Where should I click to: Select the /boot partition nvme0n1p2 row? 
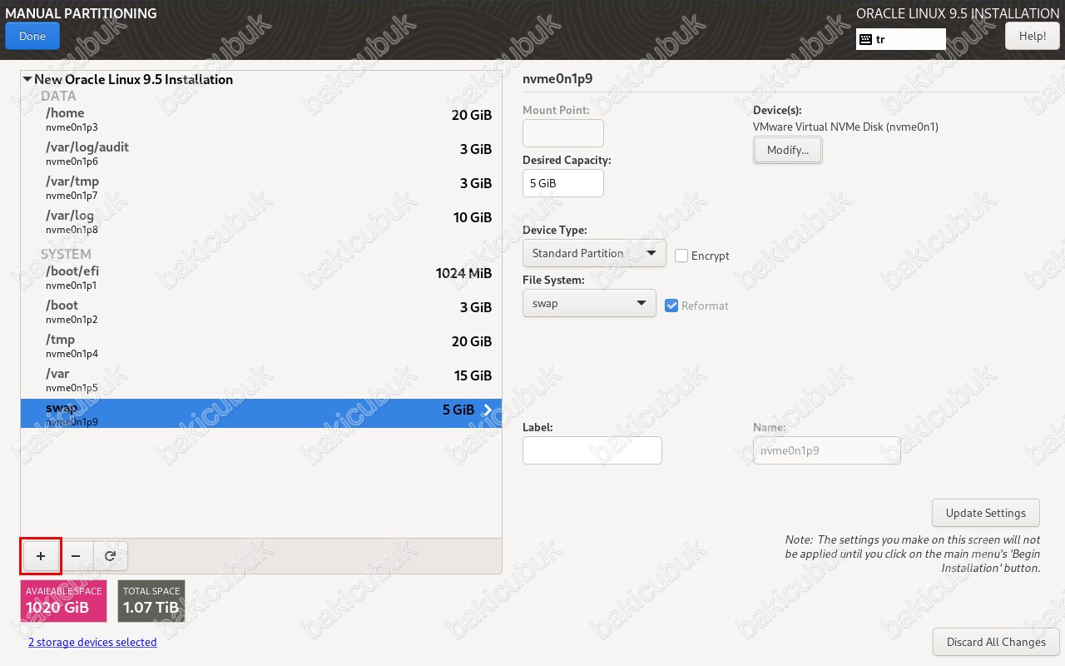click(261, 311)
